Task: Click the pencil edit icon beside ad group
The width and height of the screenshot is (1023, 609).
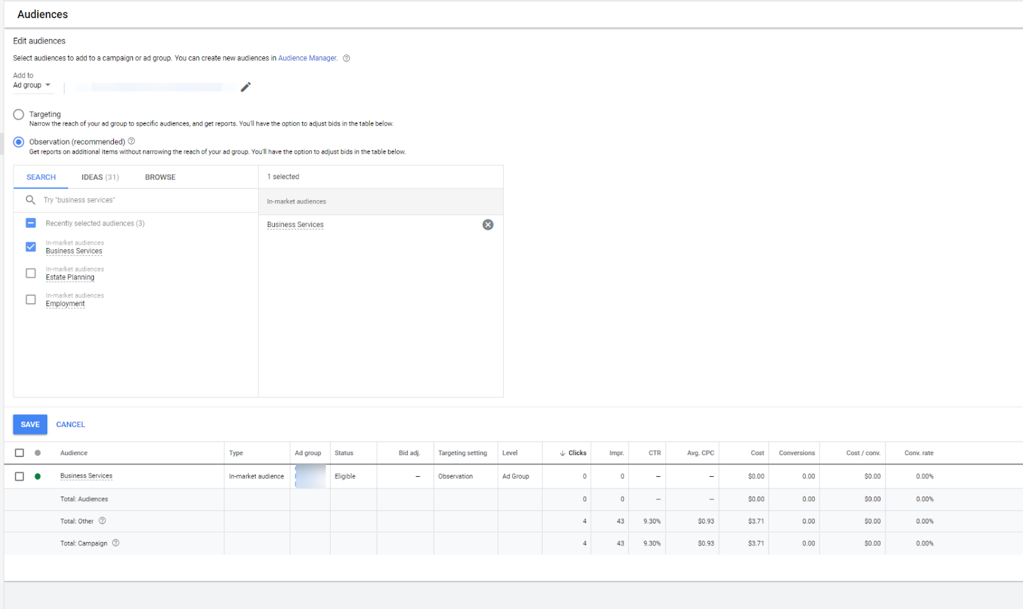Action: pos(246,87)
